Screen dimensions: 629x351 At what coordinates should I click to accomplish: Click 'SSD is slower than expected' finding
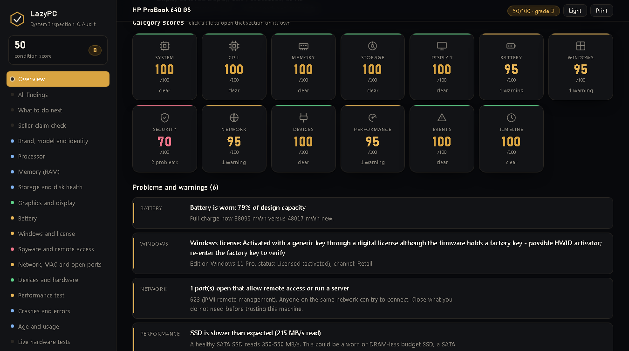(255, 333)
